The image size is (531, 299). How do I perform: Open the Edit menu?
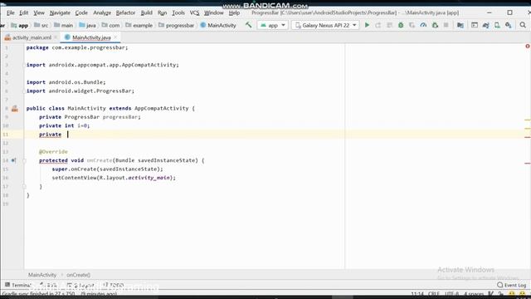pos(24,12)
